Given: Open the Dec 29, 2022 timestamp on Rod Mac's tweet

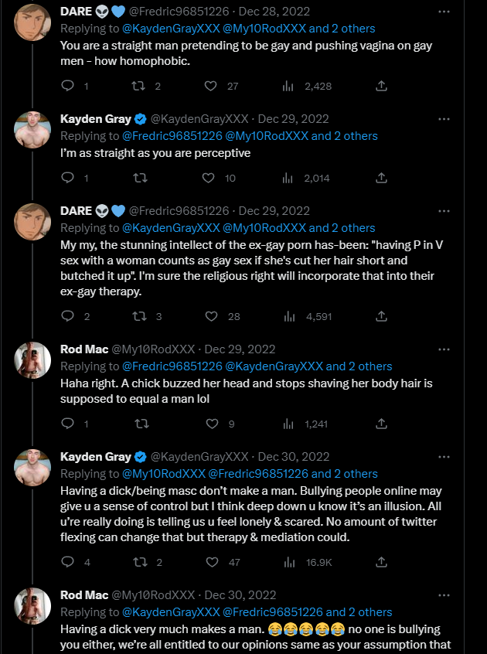Looking at the screenshot, I should [240, 349].
